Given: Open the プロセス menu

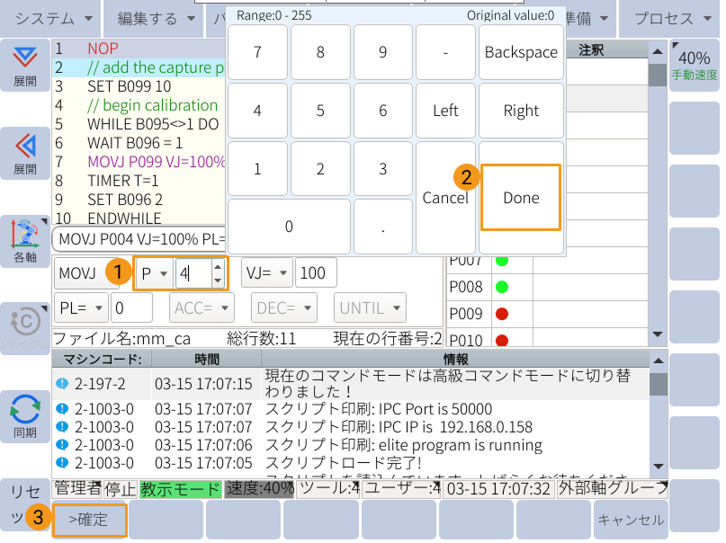Looking at the screenshot, I should click(669, 18).
